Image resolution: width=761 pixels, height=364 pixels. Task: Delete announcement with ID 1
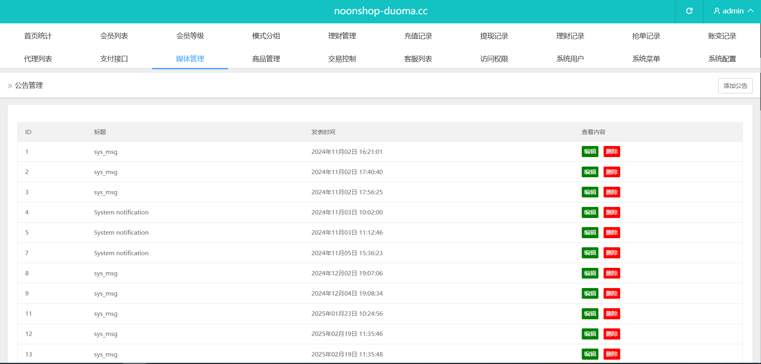(611, 152)
